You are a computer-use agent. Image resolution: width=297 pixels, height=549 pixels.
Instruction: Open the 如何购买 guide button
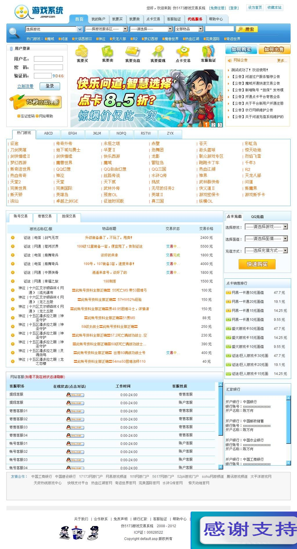[241, 50]
